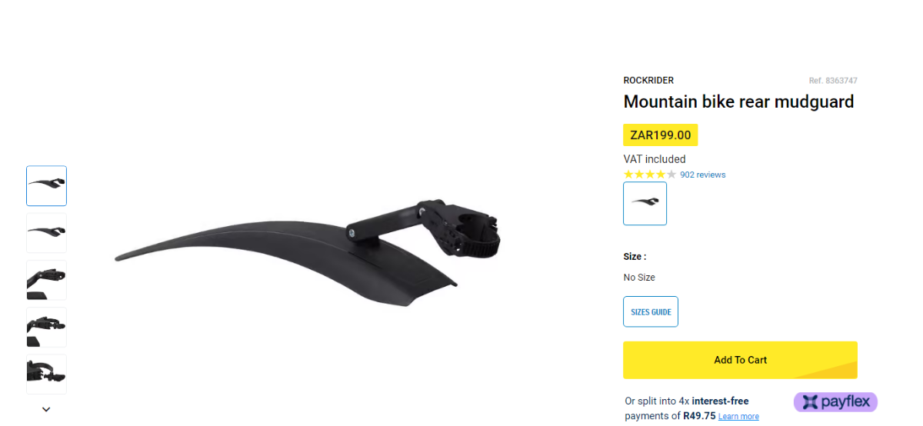
Task: Follow the Payflex Learn more link
Action: 738,417
